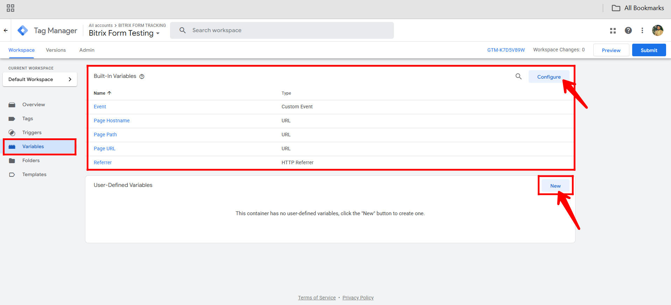
Task: Click the blue Submit button
Action: pyautogui.click(x=649, y=50)
